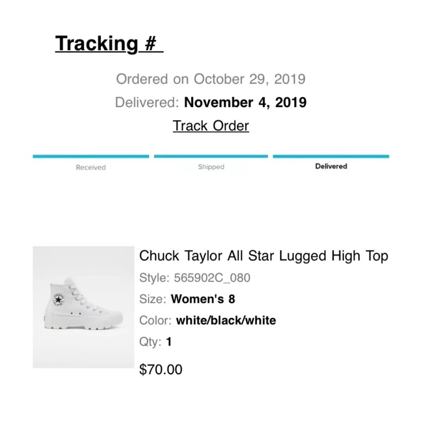Click the Shipped progress bar segment
Screen dimensions: 422x422
(x=211, y=157)
